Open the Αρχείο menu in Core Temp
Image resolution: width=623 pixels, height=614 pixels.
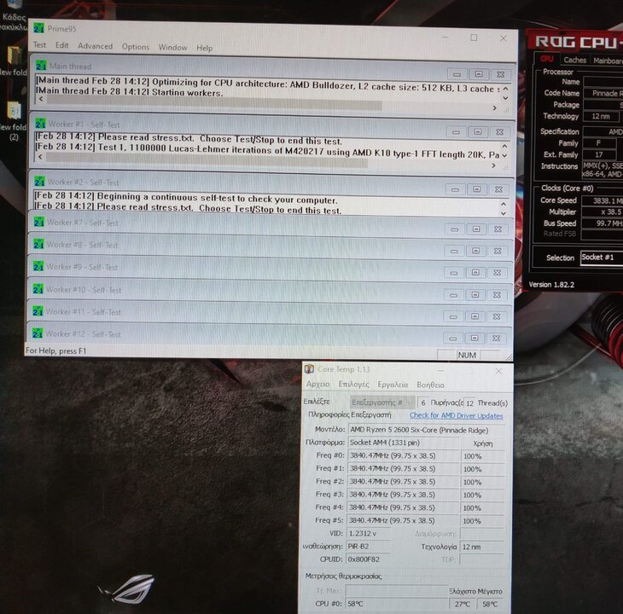pos(317,385)
